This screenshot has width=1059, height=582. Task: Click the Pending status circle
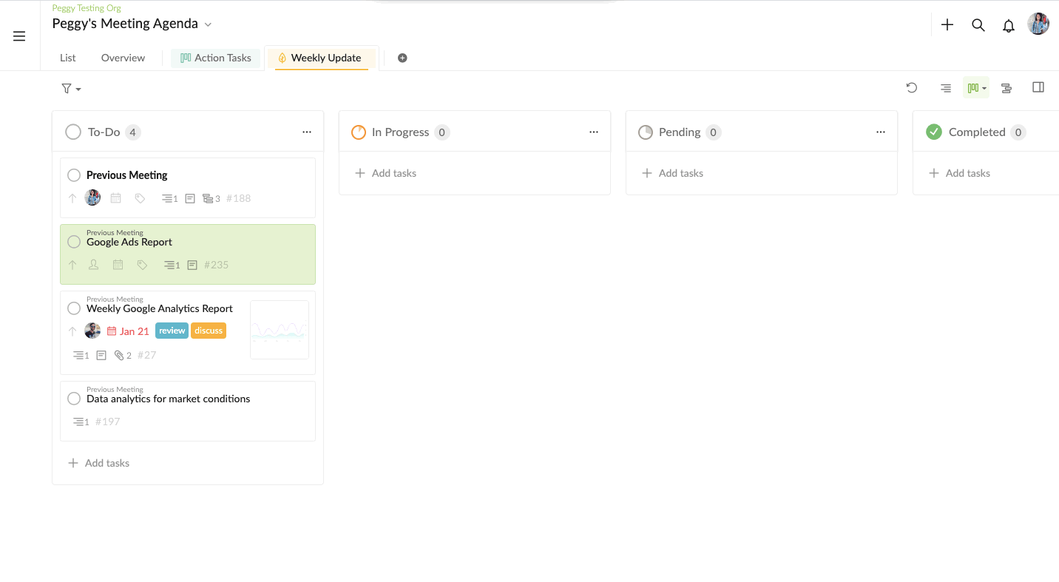point(646,132)
